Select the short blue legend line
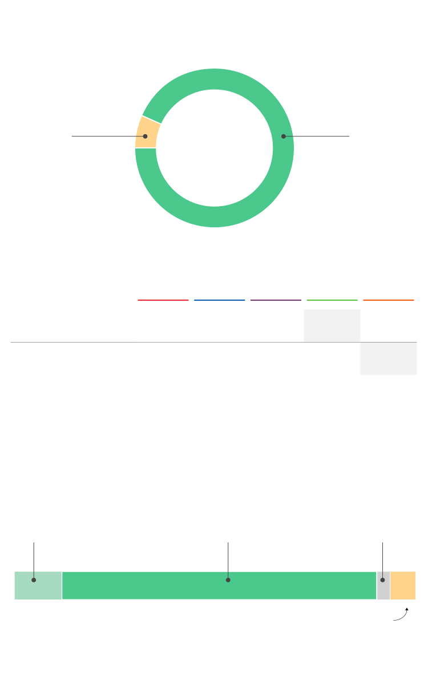This screenshot has width=428, height=676. (219, 300)
